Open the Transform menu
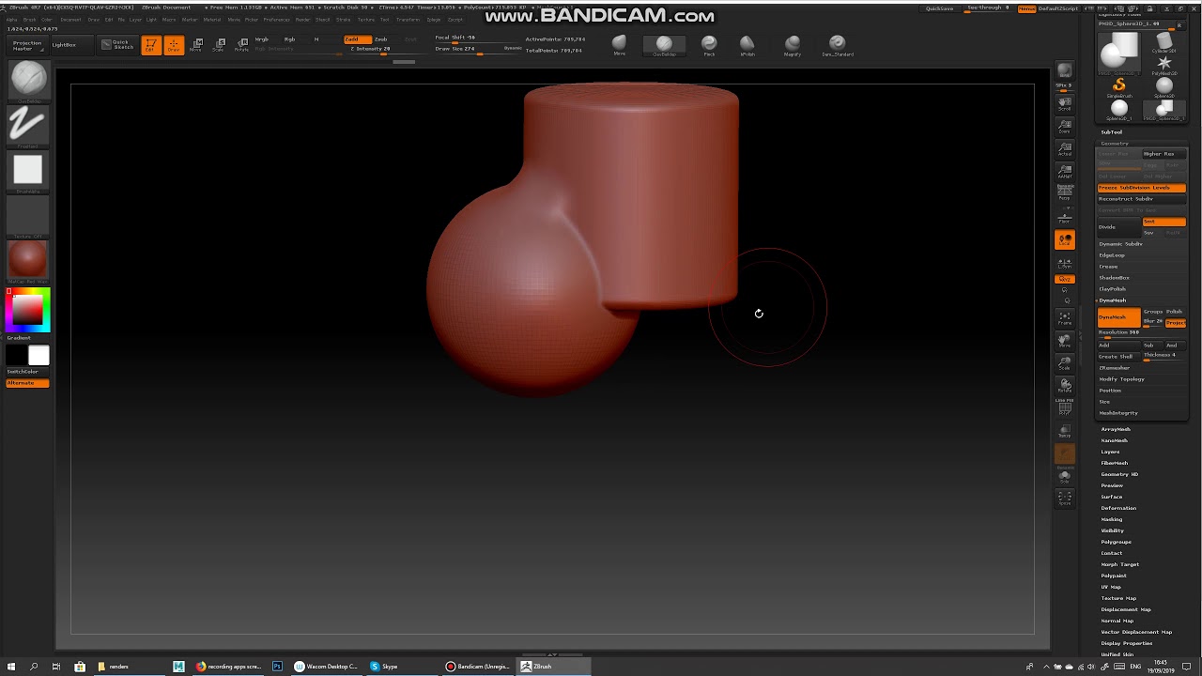1202x676 pixels. tap(408, 20)
